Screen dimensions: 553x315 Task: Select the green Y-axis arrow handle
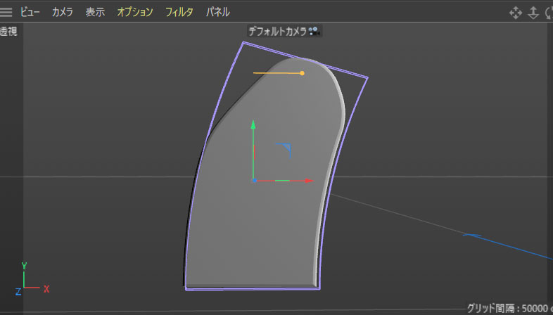pyautogui.click(x=253, y=127)
